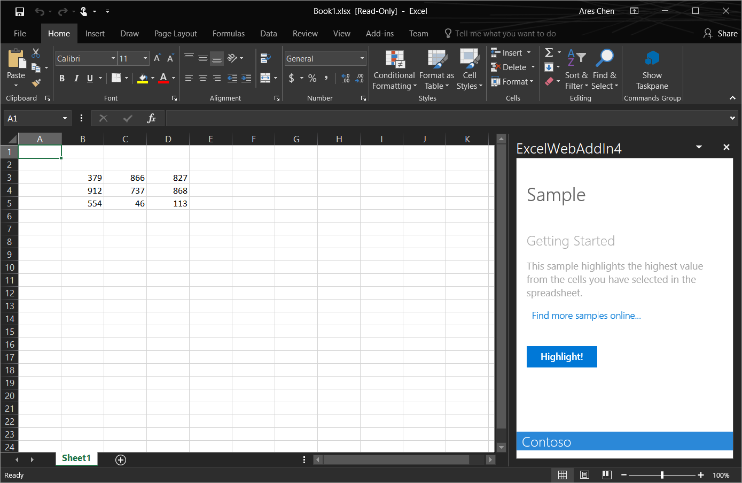Click the Insert Function fx icon
The width and height of the screenshot is (742, 483).
click(x=151, y=118)
